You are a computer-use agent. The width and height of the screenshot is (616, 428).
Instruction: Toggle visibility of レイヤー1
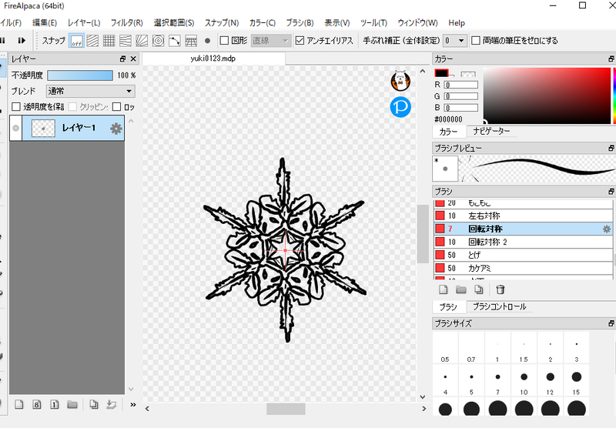[15, 128]
